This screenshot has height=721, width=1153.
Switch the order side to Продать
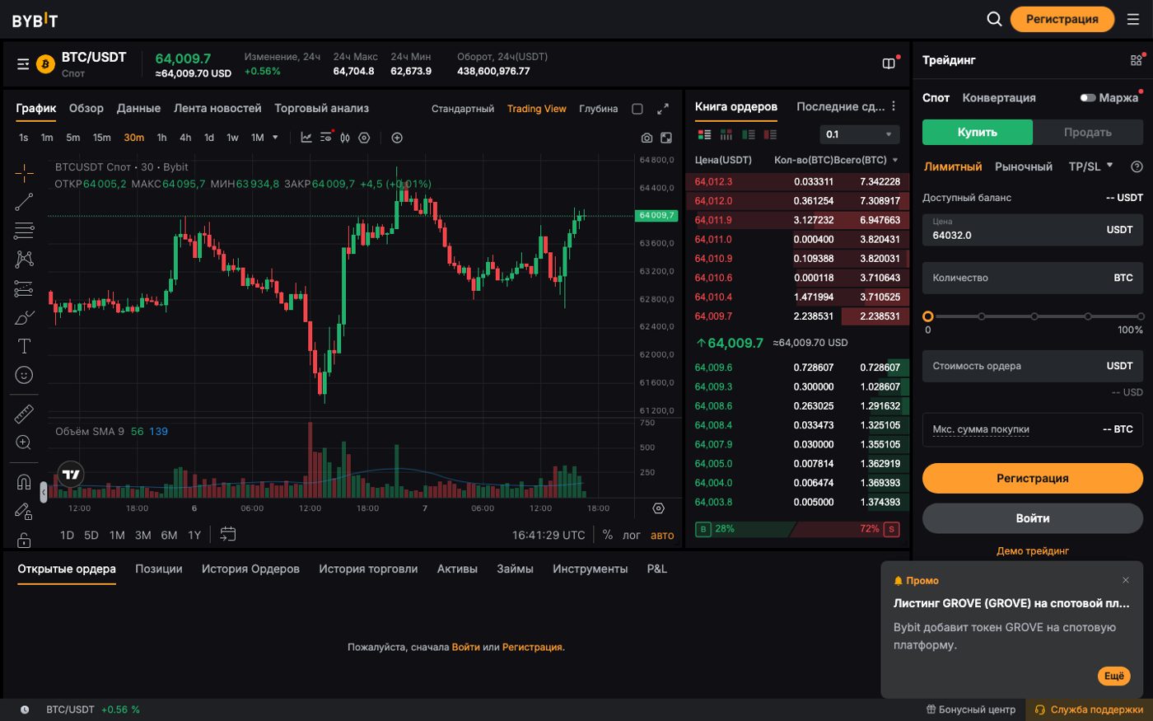(1088, 132)
